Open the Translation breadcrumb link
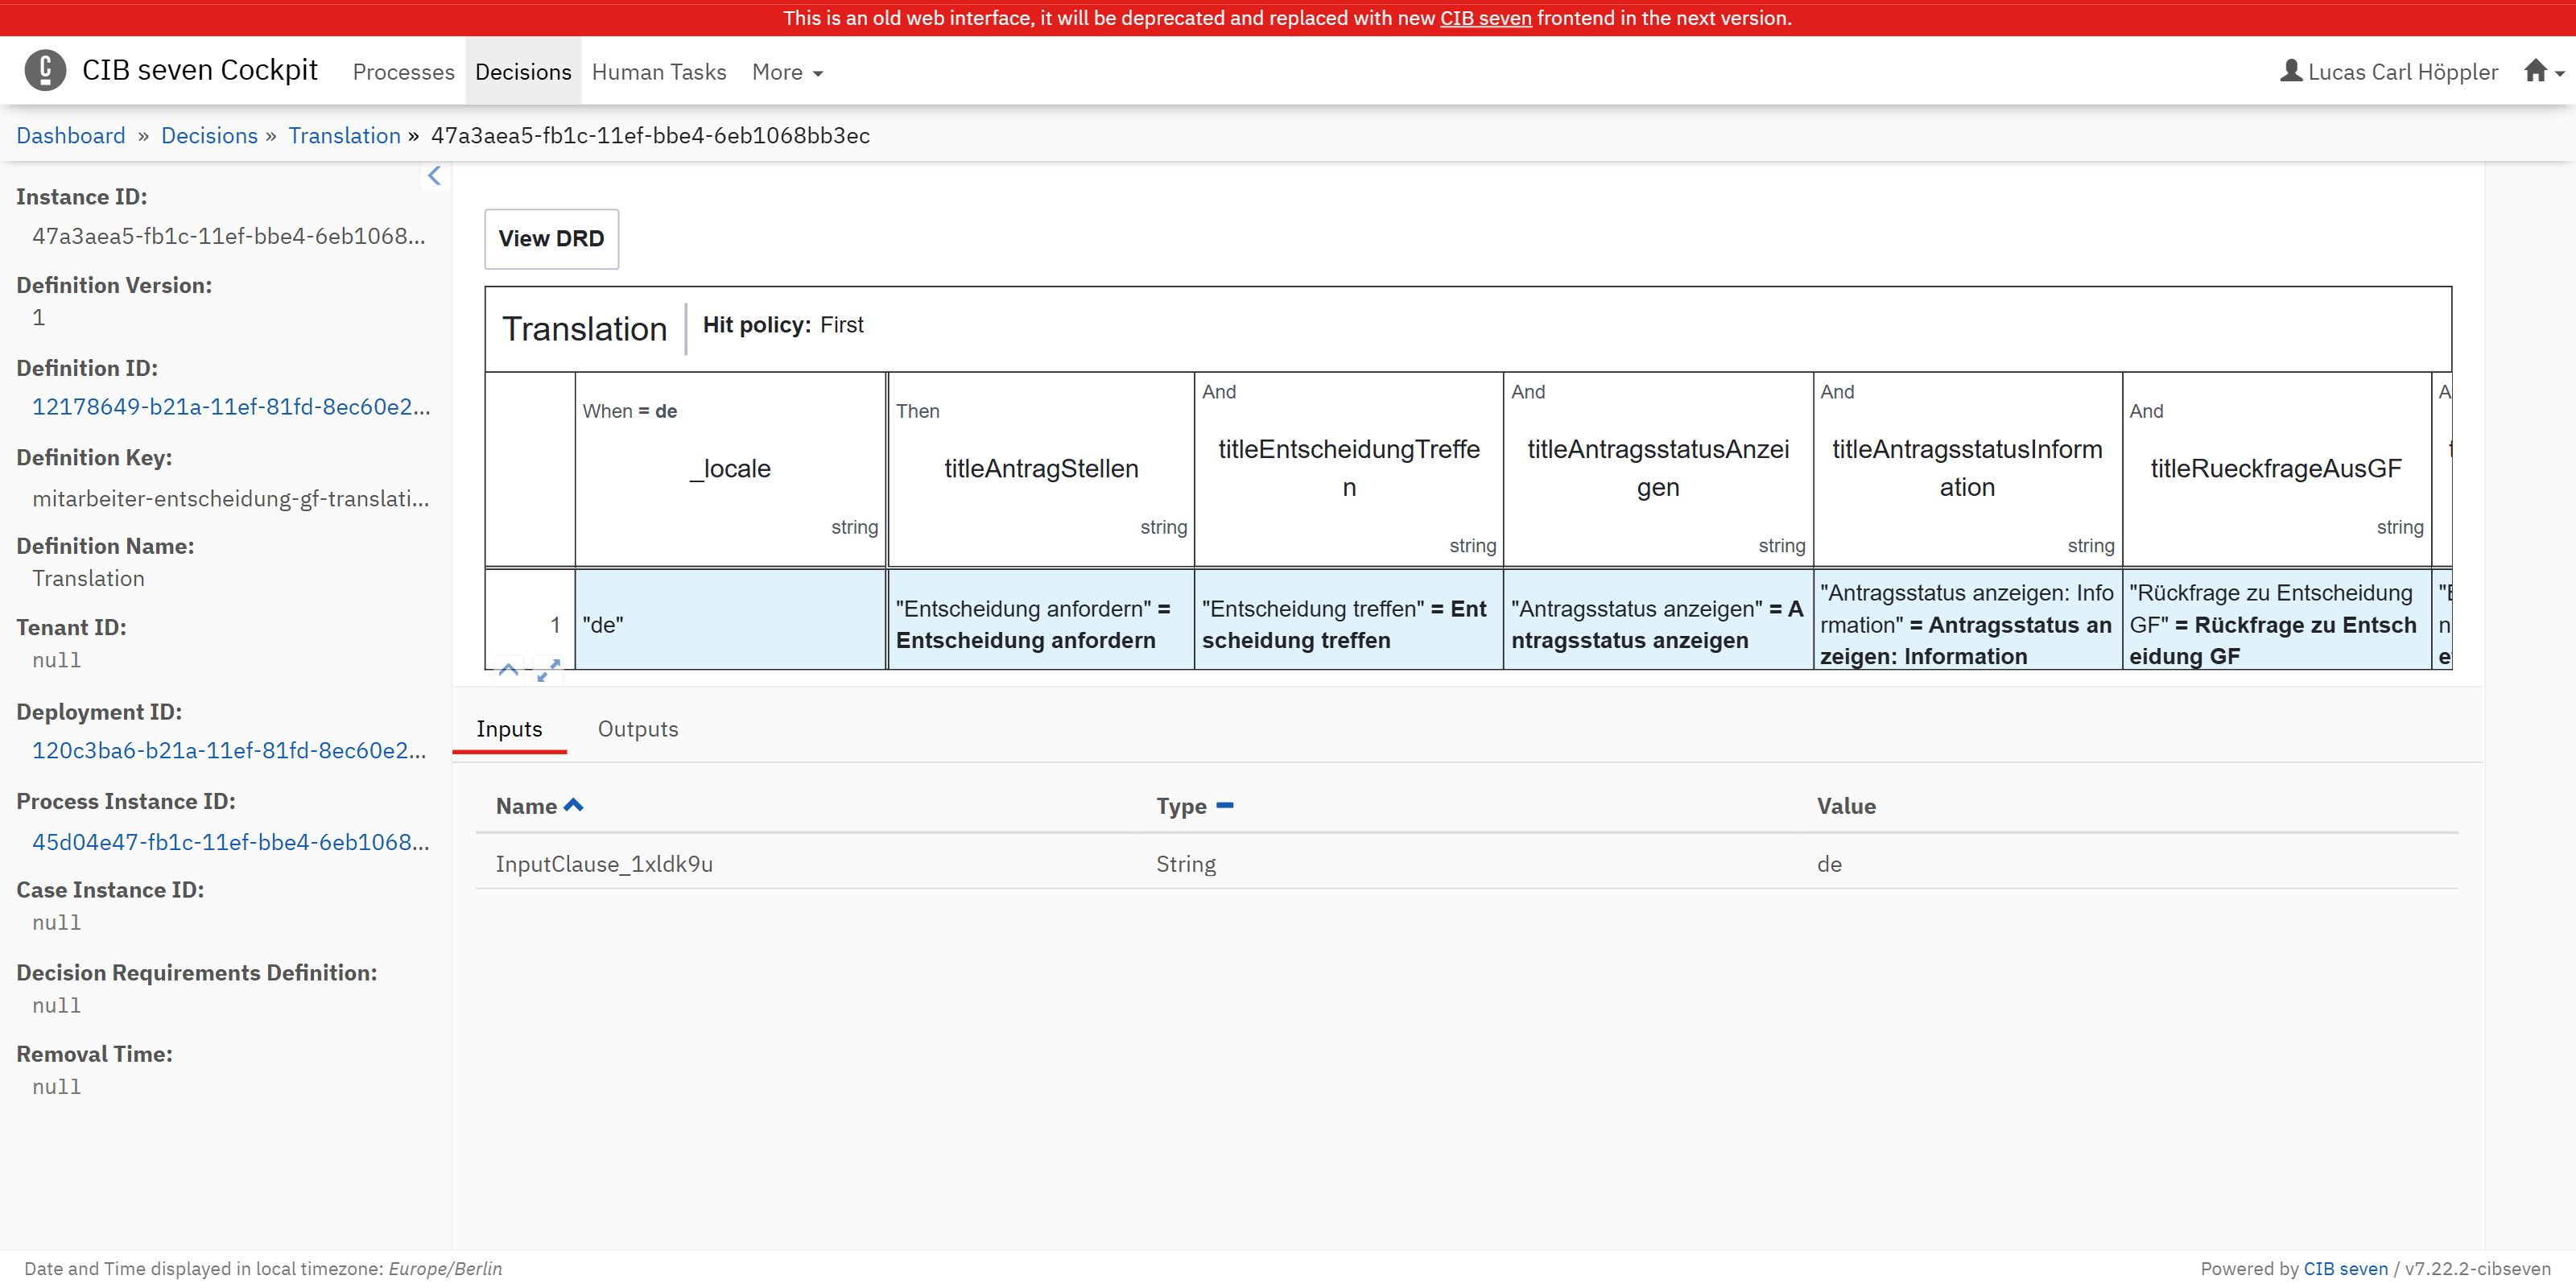The height and width of the screenshot is (1288, 2576). tap(344, 136)
